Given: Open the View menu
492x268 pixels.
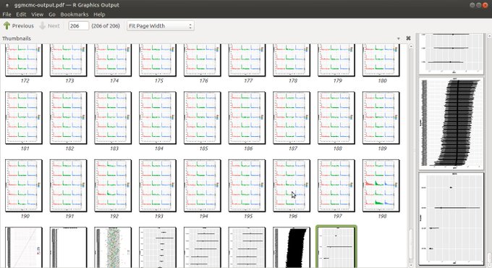Looking at the screenshot, I should [37, 14].
